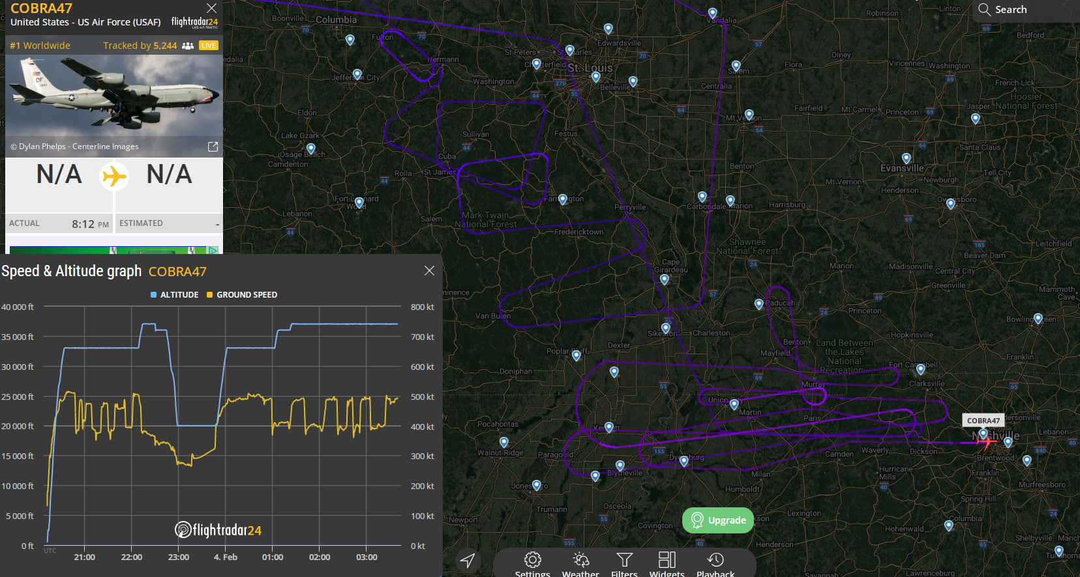
Task: Click the airport marker near Jefferson City
Action: (x=357, y=74)
